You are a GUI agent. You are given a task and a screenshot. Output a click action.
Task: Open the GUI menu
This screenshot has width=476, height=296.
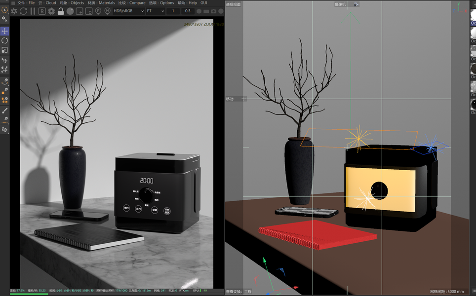pos(204,3)
